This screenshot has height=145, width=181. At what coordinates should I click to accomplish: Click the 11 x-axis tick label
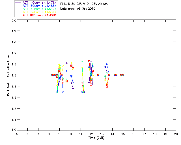click(x=81, y=134)
